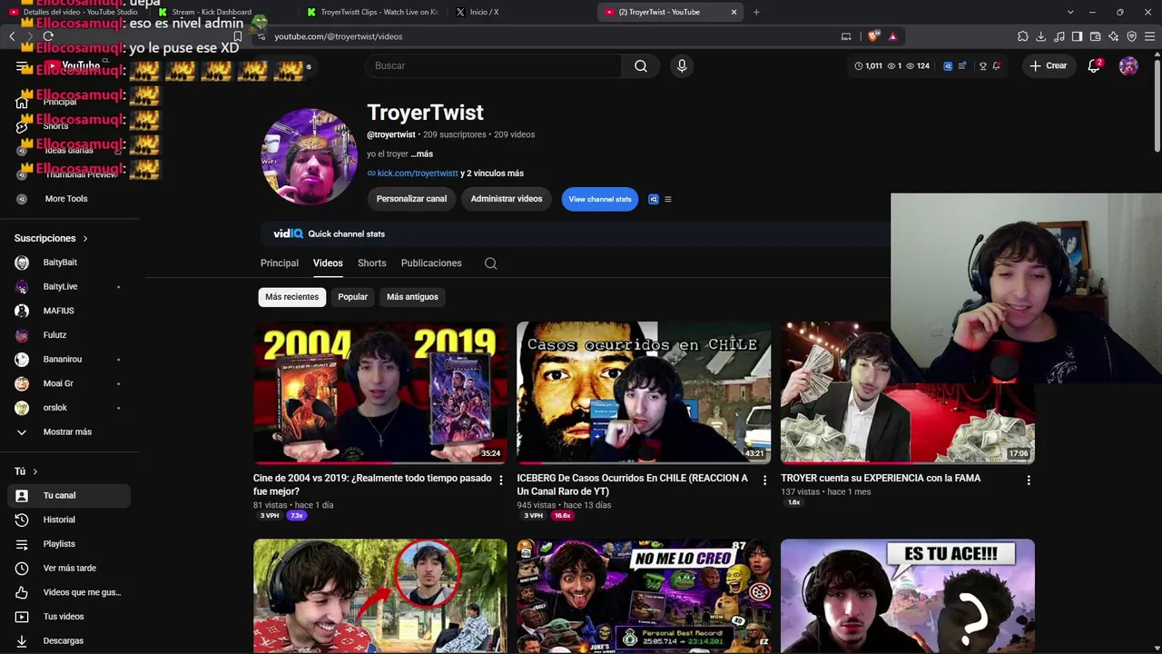The height and width of the screenshot is (654, 1162).
Task: Open the list menu icon beside channel stats
Action: [668, 199]
